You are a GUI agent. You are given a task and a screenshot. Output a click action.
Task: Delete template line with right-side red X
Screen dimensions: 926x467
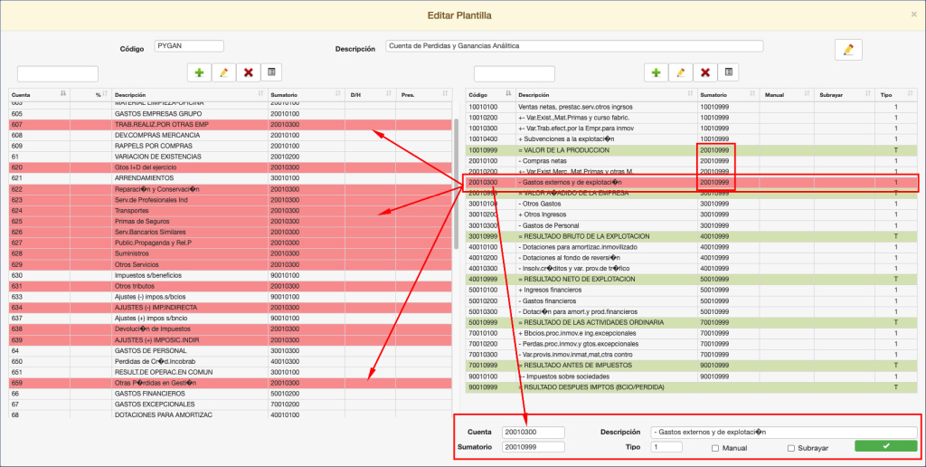pyautogui.click(x=704, y=72)
